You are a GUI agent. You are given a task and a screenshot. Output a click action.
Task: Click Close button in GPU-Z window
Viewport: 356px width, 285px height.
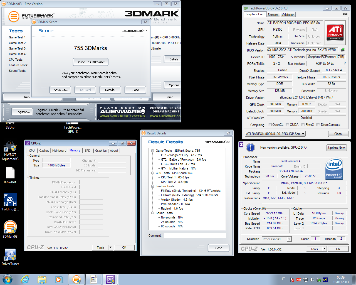click(338, 134)
